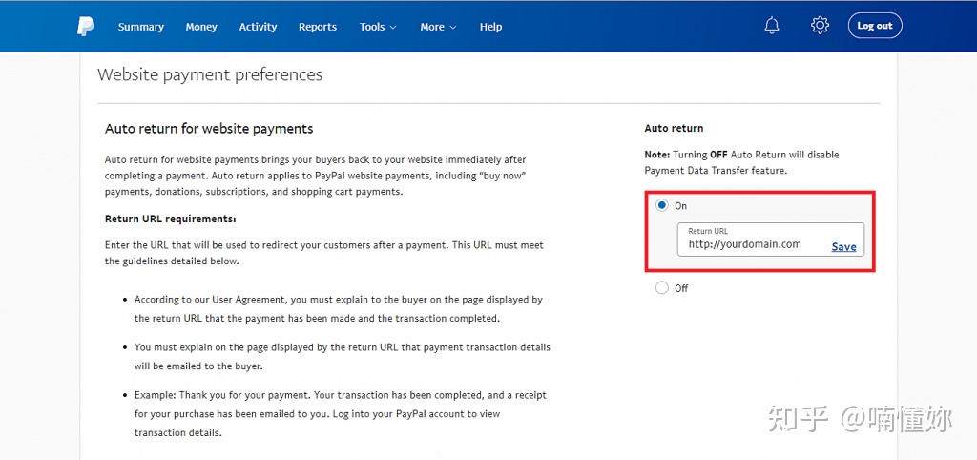Open the Reports page

pos(317,27)
